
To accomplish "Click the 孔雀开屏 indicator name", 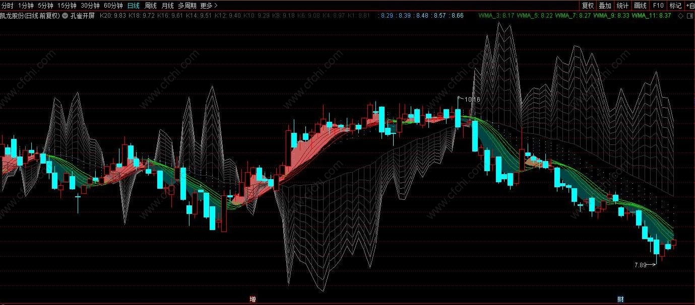I will [83, 16].
